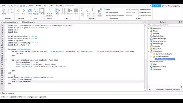Click the Step Into debugger icon
183x103 pixels.
pyautogui.click(x=83, y=11)
